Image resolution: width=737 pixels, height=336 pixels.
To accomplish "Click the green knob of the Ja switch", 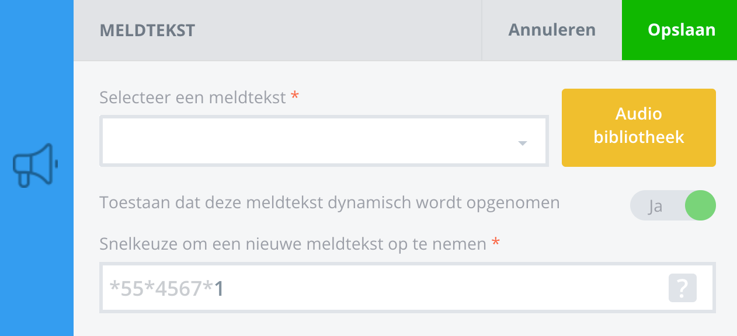I will pos(700,206).
